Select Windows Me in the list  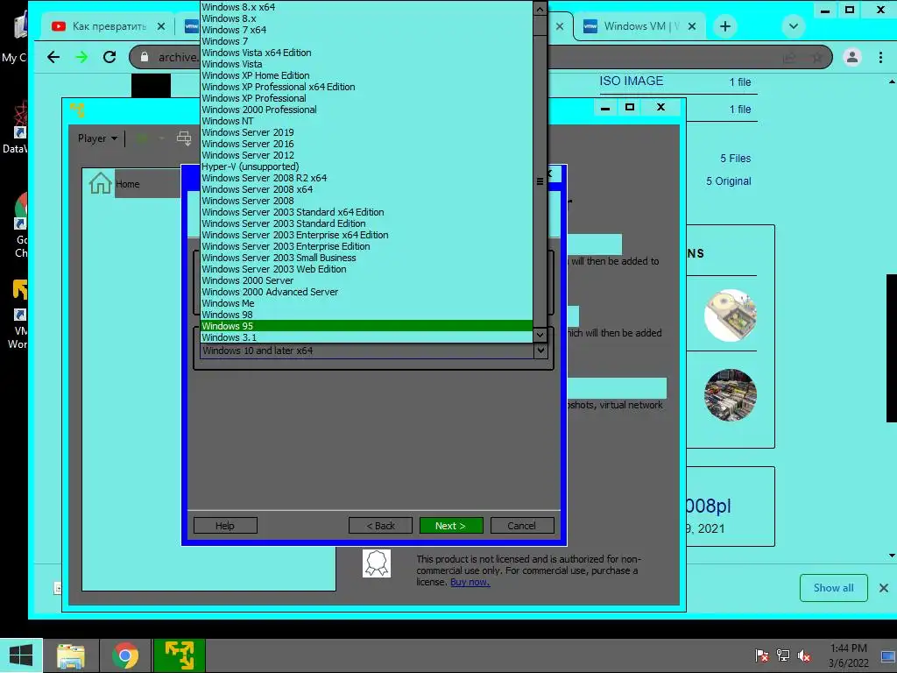(366, 302)
